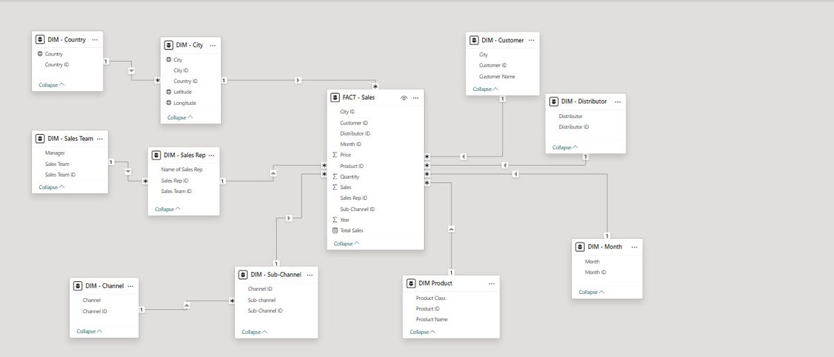The width and height of the screenshot is (834, 357).
Task: Click the DIM - City table icon
Action: click(167, 45)
